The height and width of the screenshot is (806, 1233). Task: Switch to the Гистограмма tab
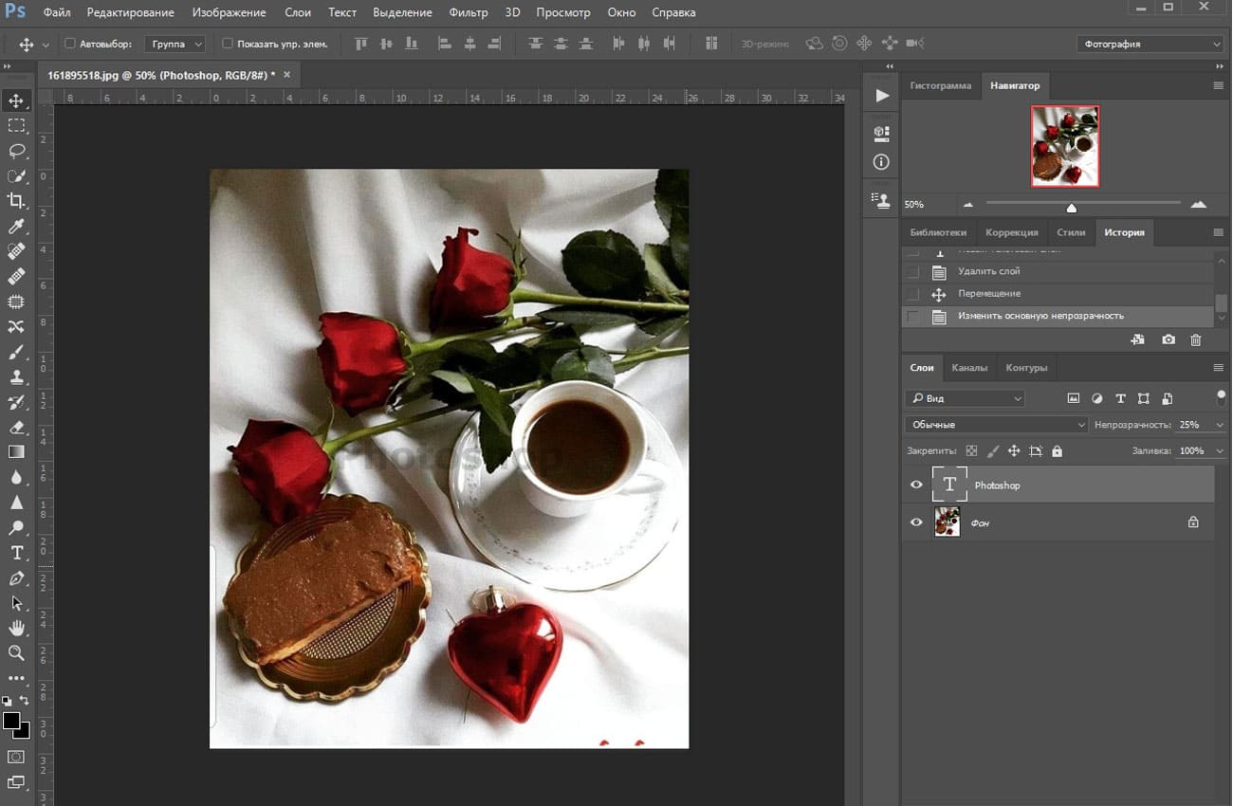tap(941, 85)
